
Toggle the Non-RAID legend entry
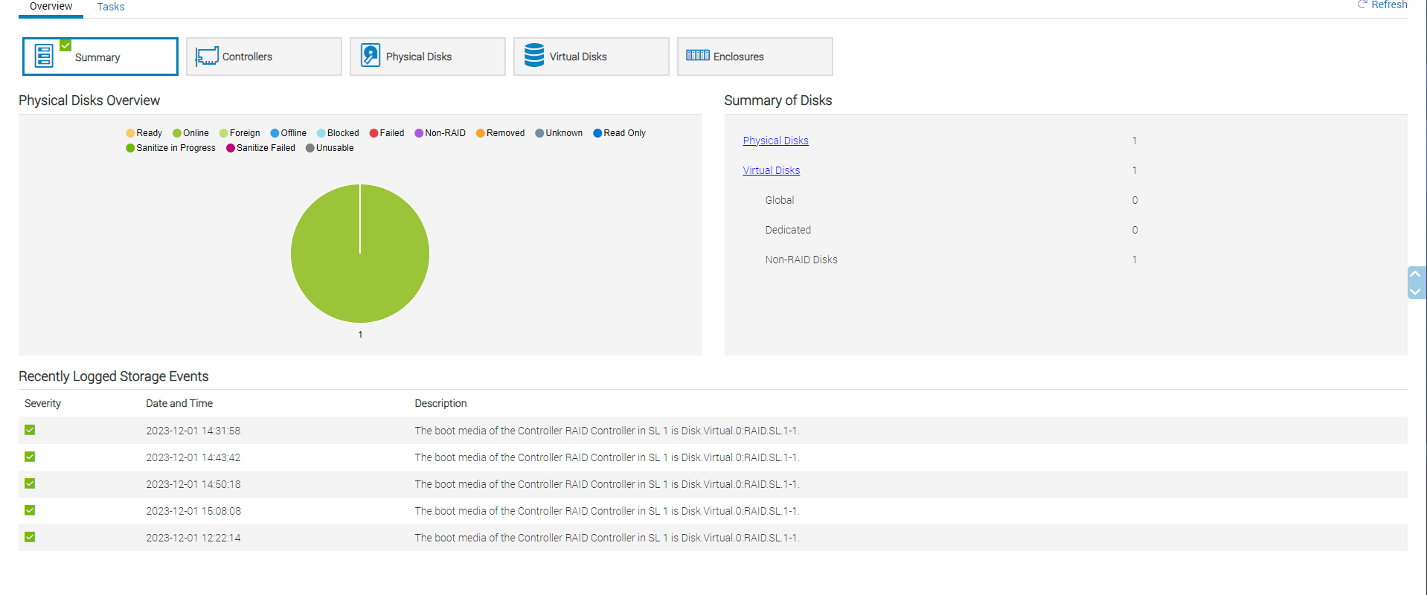pos(440,133)
